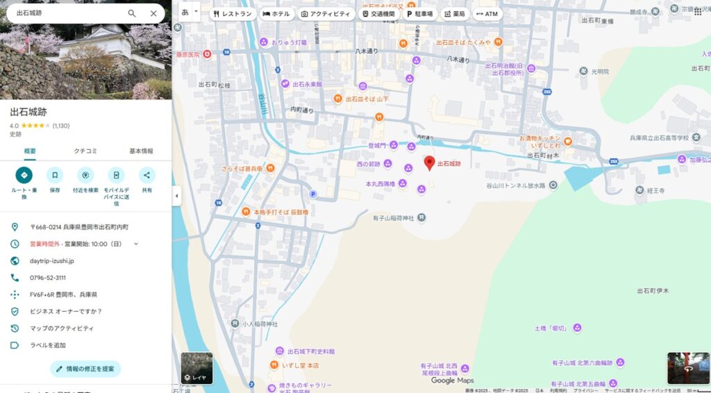The image size is (711, 393).
Task: Click the red 出石城跡 map pin
Action: point(429,163)
